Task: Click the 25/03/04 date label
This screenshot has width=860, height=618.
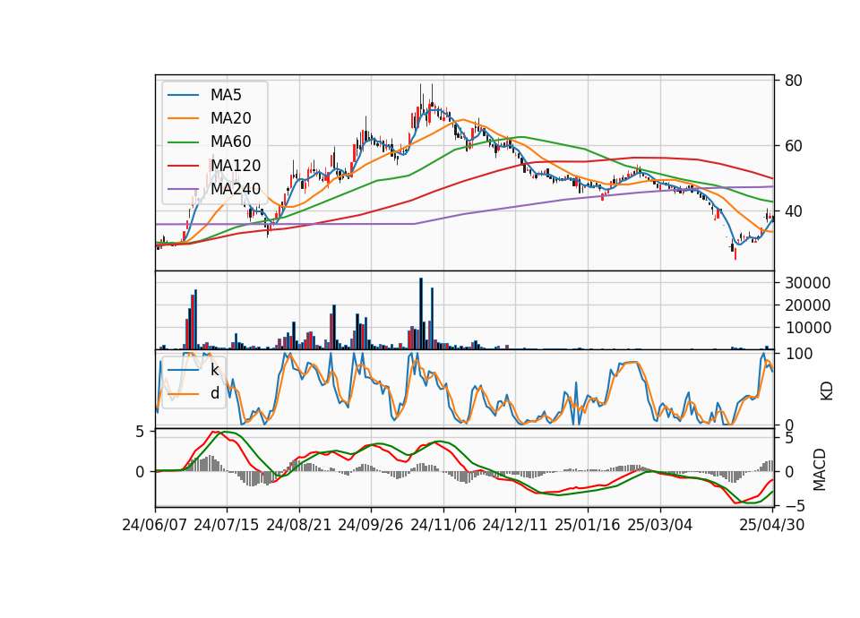Action: click(x=660, y=525)
